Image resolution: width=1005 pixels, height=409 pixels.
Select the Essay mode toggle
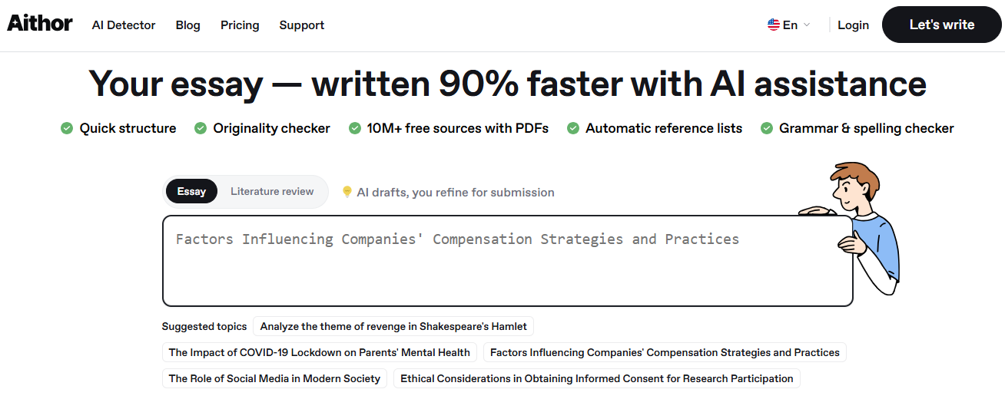pos(191,191)
